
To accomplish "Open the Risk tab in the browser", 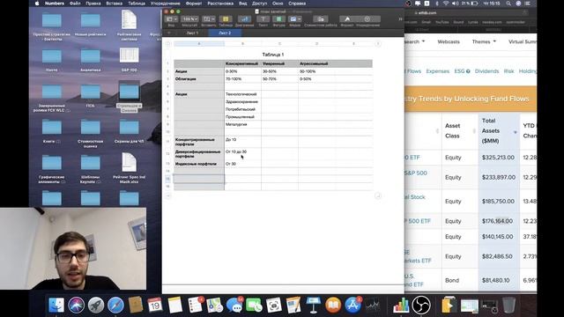I will [508, 71].
